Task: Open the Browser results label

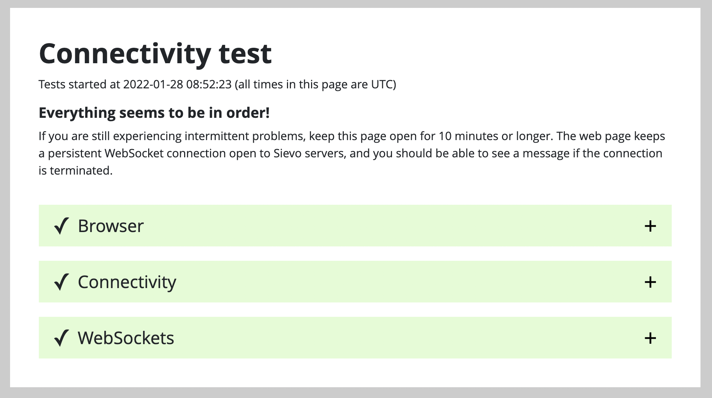Action: [x=111, y=226]
